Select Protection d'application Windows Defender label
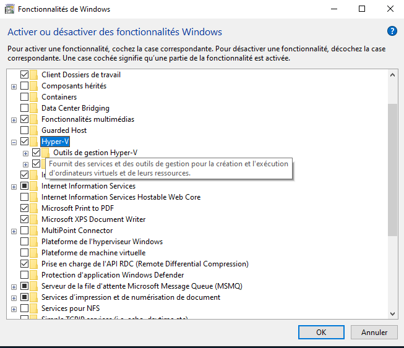Screen dimensions: 404x348 click(113, 275)
